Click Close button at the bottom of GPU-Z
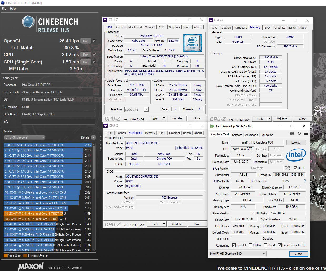This screenshot has height=271, width=326. coord(298,254)
